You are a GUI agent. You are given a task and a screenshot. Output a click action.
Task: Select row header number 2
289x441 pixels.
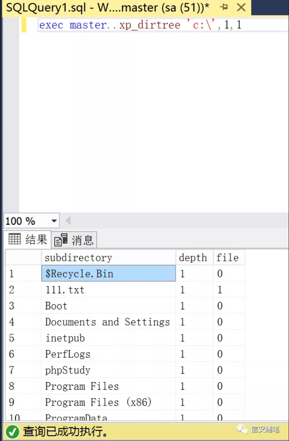click(x=23, y=290)
